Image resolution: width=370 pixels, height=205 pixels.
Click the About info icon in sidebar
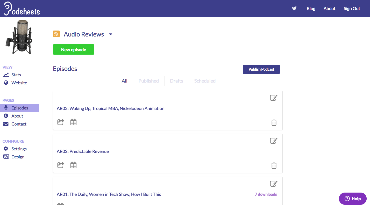coord(6,116)
